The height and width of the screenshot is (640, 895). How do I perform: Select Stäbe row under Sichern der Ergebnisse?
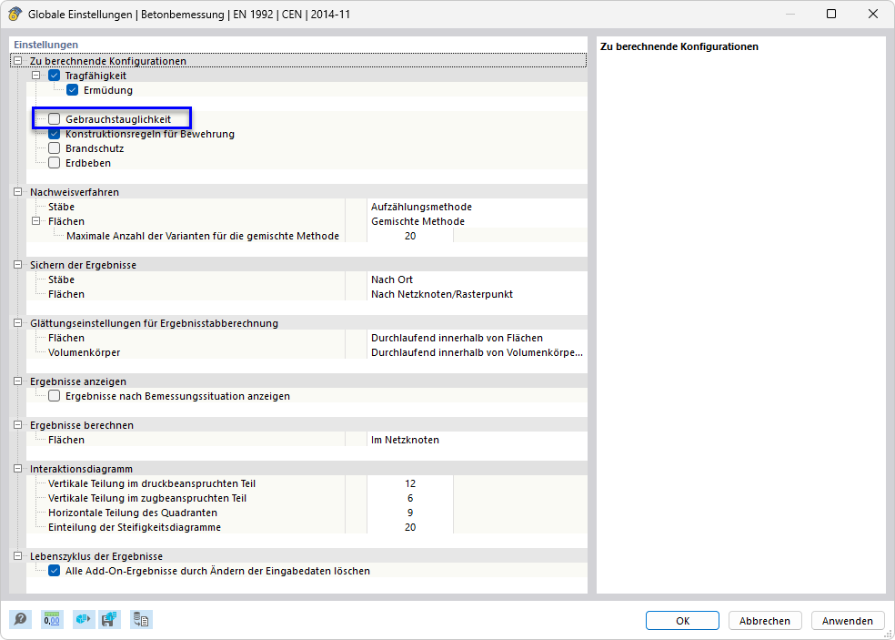[61, 280]
